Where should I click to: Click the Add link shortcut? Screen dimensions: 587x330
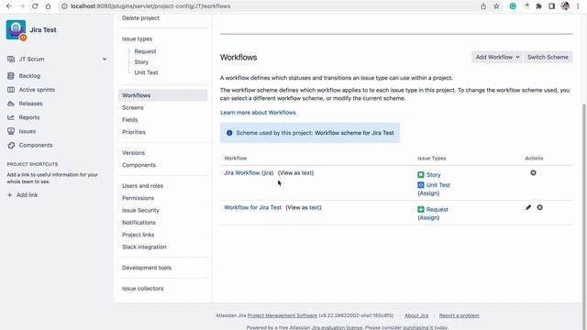27,195
